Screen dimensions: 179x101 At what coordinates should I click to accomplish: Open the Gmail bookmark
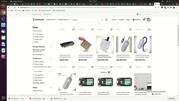18,10
